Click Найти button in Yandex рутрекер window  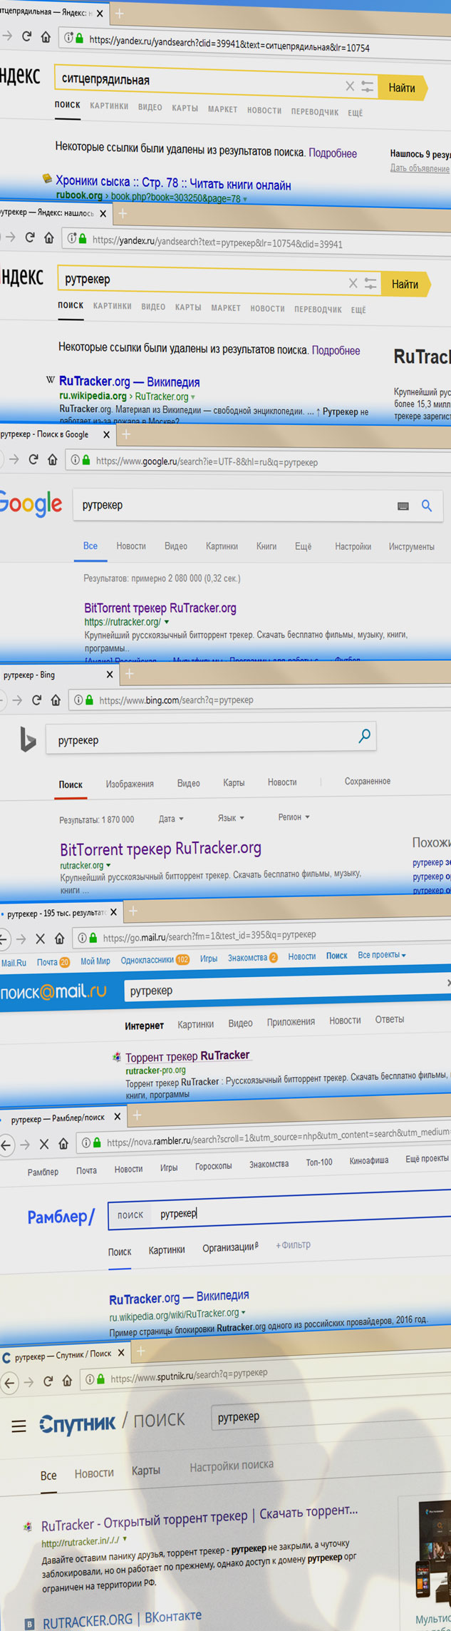405,284
